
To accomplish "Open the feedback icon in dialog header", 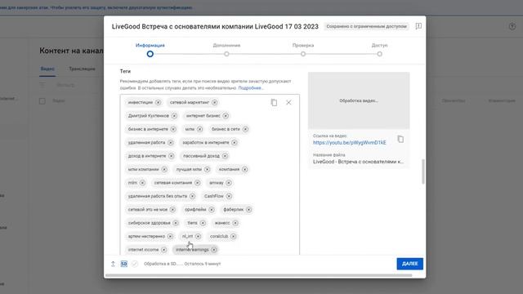I will 418,26.
